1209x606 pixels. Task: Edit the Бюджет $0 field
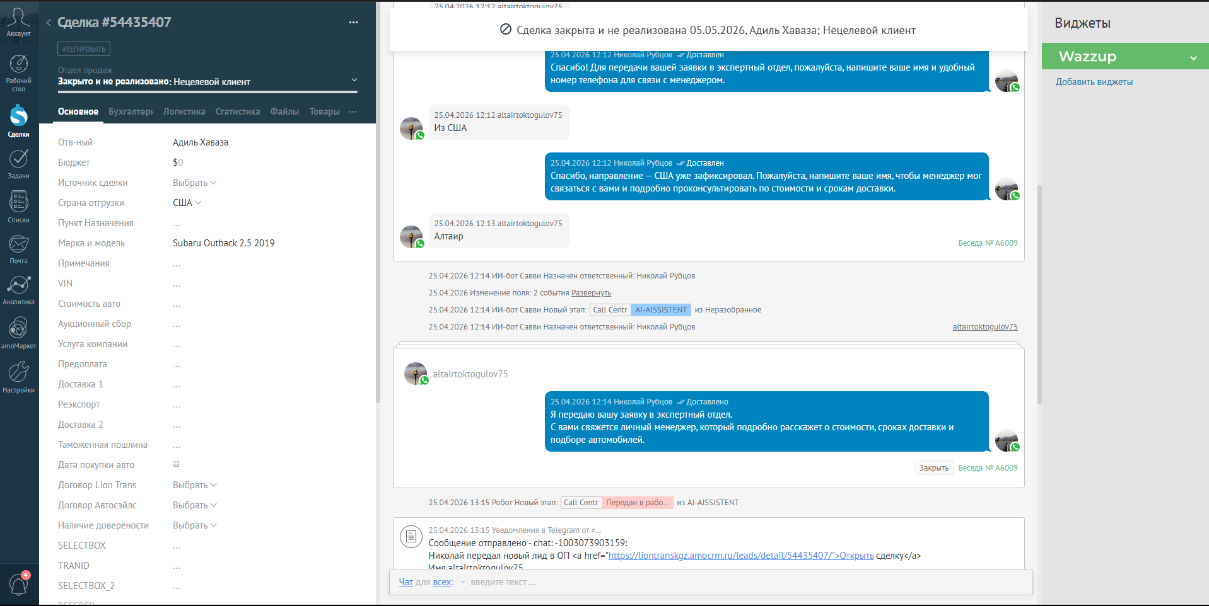tap(178, 163)
